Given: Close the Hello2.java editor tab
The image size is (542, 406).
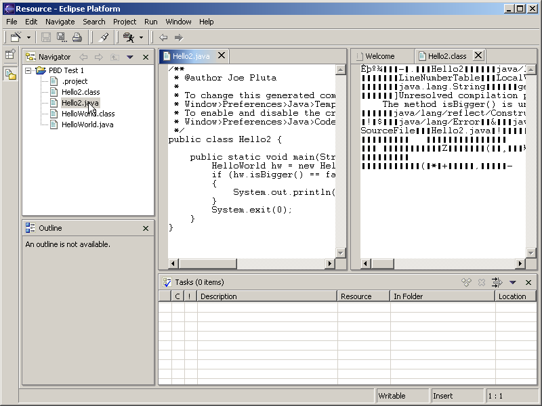Looking at the screenshot, I should pyautogui.click(x=222, y=55).
